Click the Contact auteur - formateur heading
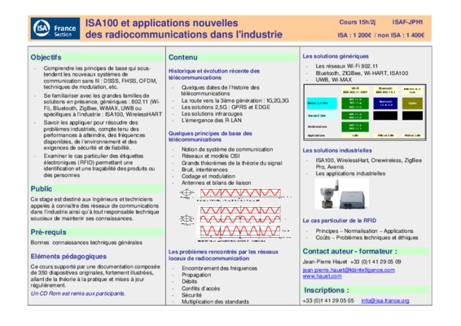Image resolution: width=461 pixels, height=326 pixels. 350,251
